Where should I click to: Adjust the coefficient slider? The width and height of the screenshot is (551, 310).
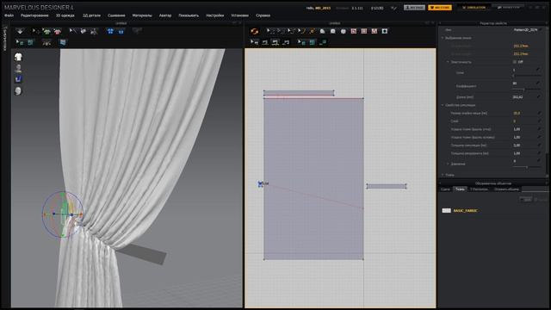(526, 90)
